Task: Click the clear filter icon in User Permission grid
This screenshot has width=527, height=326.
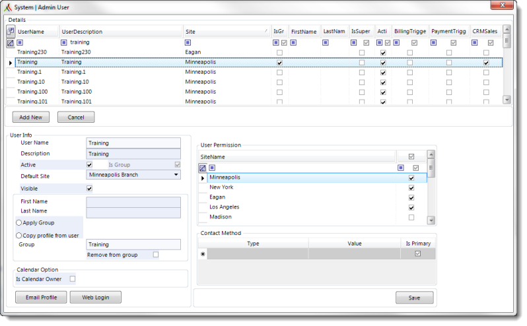Action: click(x=203, y=168)
